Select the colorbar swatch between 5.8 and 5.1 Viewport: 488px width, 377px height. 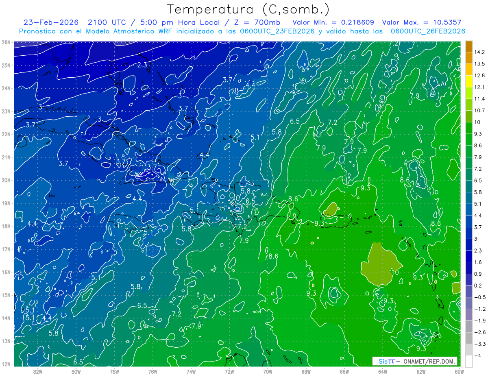point(469,198)
